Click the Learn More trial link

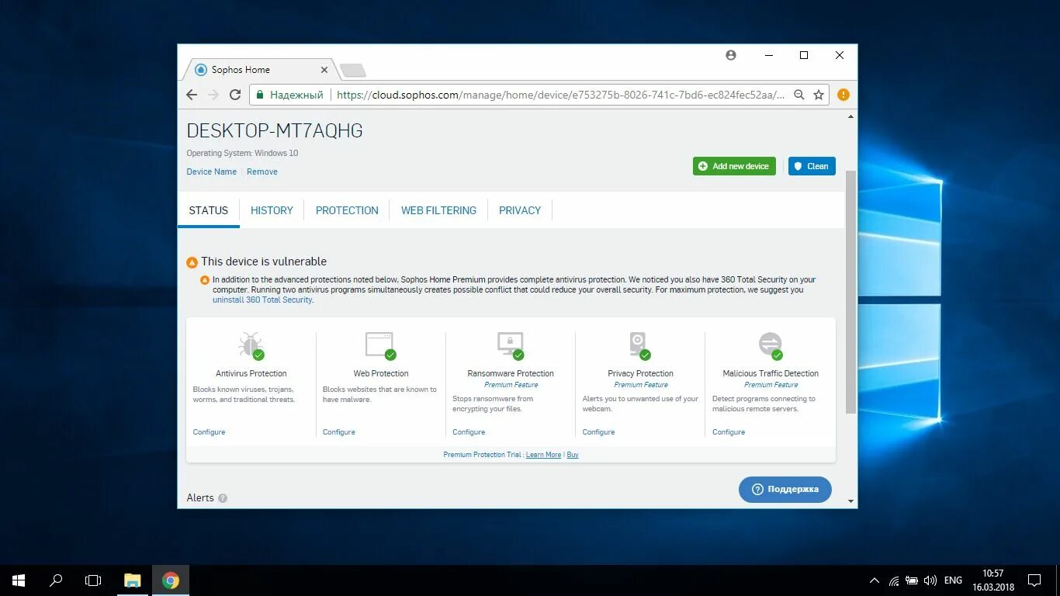543,455
